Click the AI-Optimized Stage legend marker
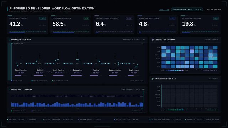 [x=52, y=81]
